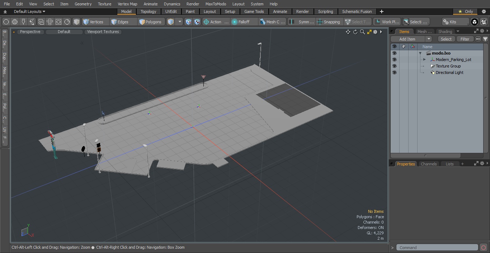The width and height of the screenshot is (490, 253).
Task: Toggle Falloff on the toolbar
Action: (x=245, y=22)
